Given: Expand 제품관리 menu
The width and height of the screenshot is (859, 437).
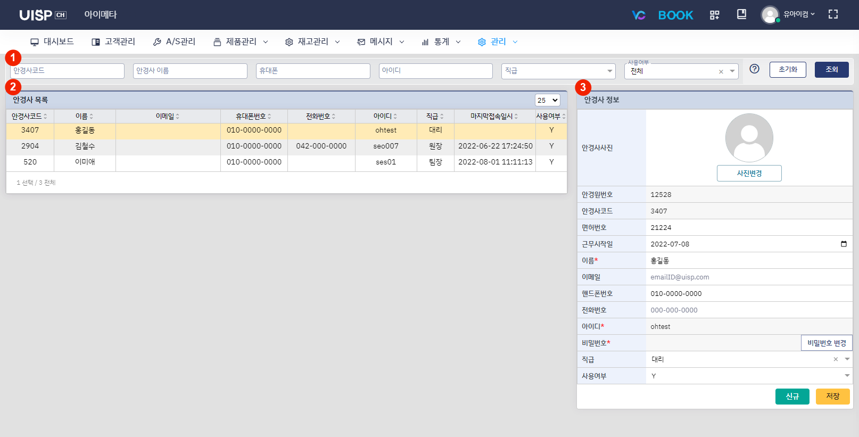Looking at the screenshot, I should click(241, 42).
